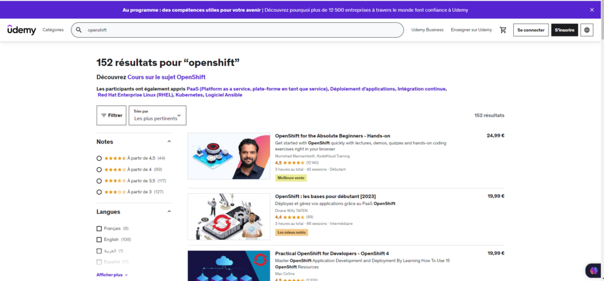Open Practical OpenShift for Developers thumbnail
The width and height of the screenshot is (604, 281).
(229, 266)
